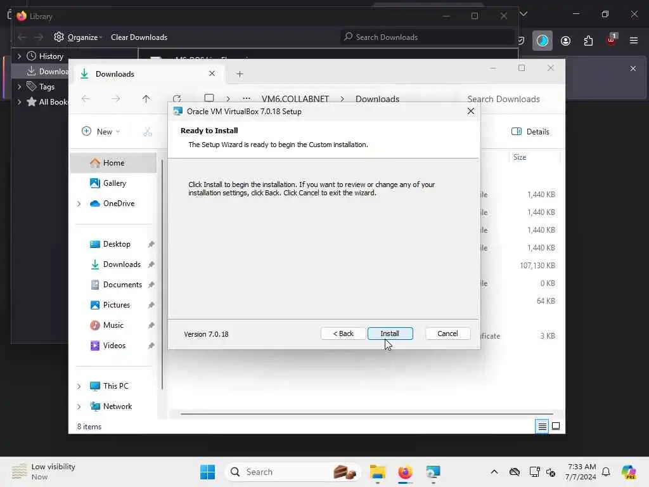Image resolution: width=649 pixels, height=487 pixels.
Task: Expand All Bookmarks node in Library
Action: (19, 102)
